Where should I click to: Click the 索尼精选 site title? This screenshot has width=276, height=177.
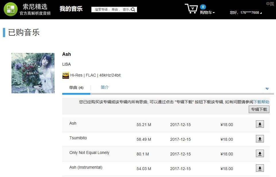click(x=35, y=7)
